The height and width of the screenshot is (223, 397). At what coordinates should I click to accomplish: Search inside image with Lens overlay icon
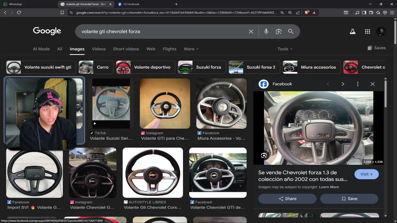click(264, 155)
